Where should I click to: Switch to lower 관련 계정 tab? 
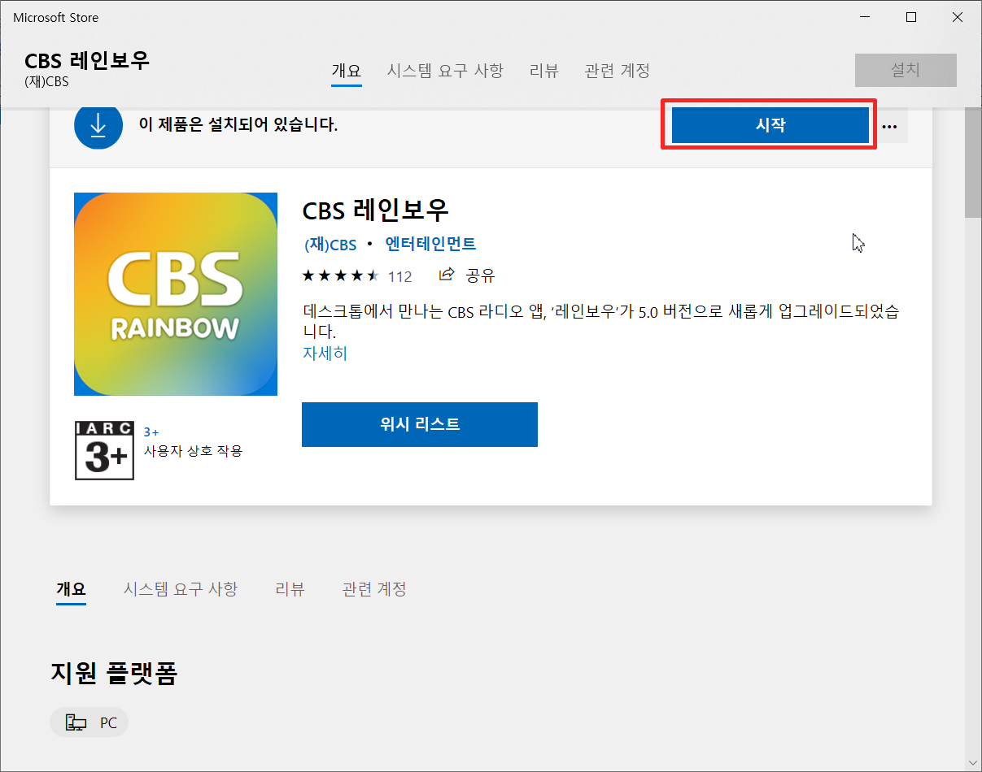[x=374, y=589]
